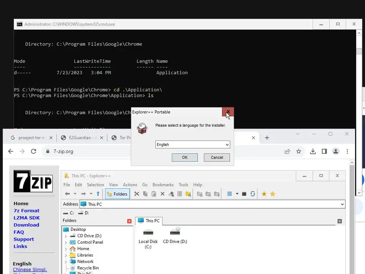Viewport: 365px width, 274px height.
Task: Open the Tools menu in Explorer++
Action: coord(183,185)
